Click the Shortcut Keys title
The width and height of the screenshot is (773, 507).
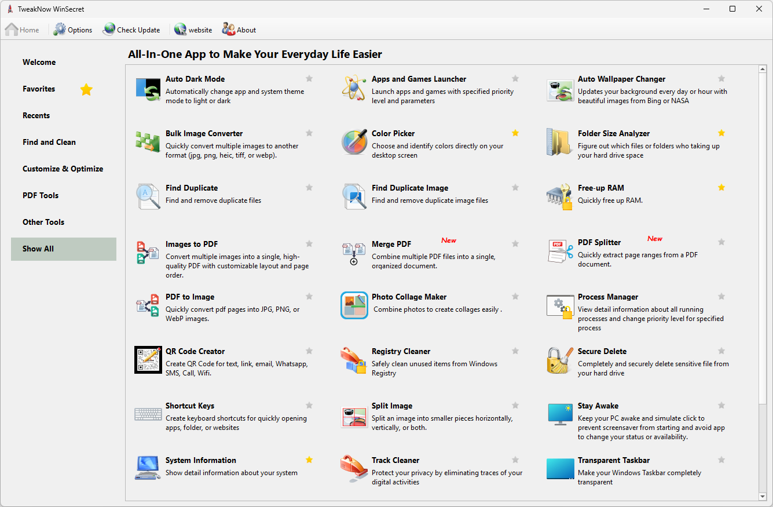click(190, 406)
